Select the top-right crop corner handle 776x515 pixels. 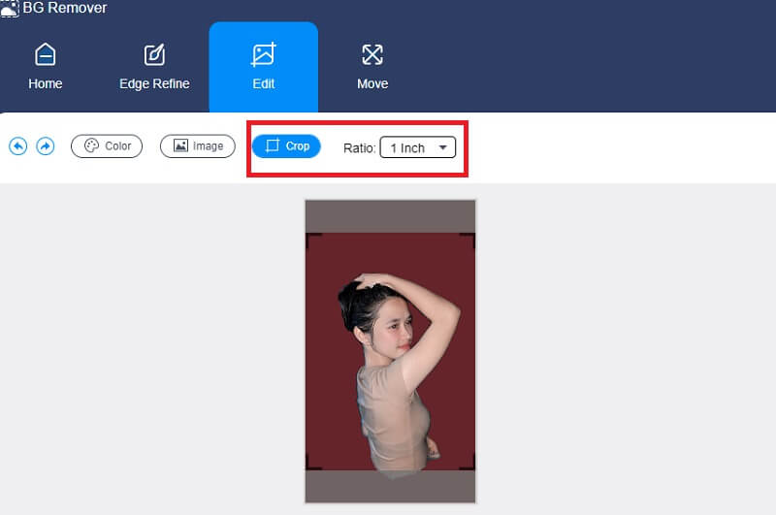point(471,237)
